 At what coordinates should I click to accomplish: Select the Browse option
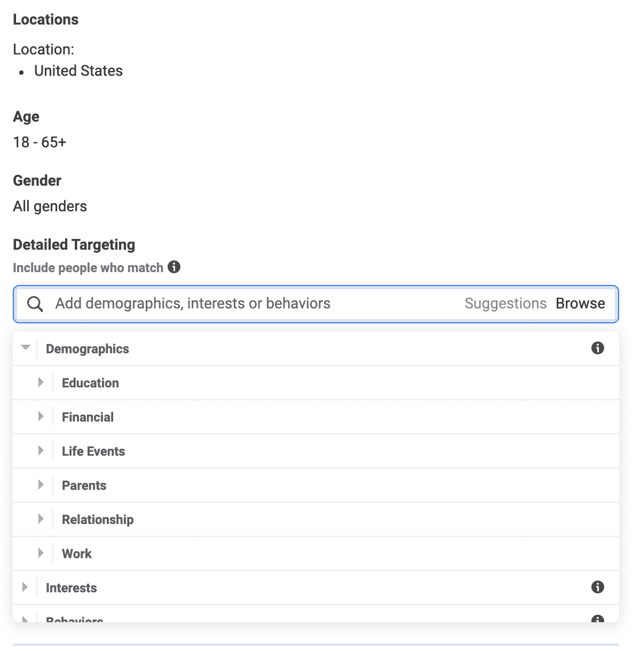(x=580, y=303)
